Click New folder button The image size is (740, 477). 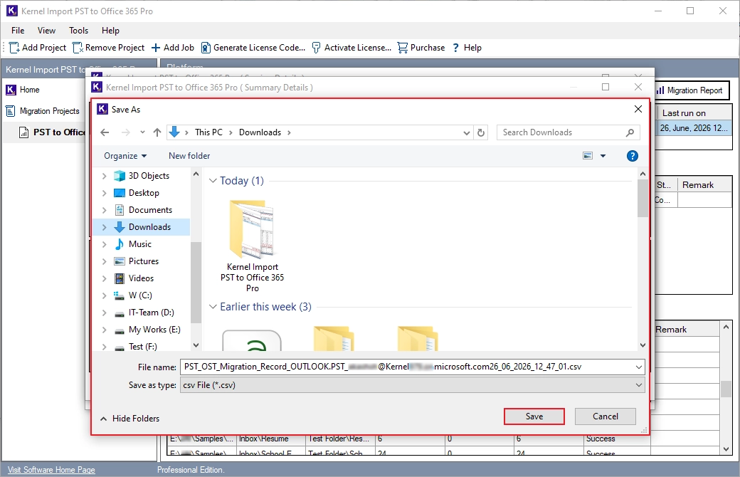(x=189, y=156)
